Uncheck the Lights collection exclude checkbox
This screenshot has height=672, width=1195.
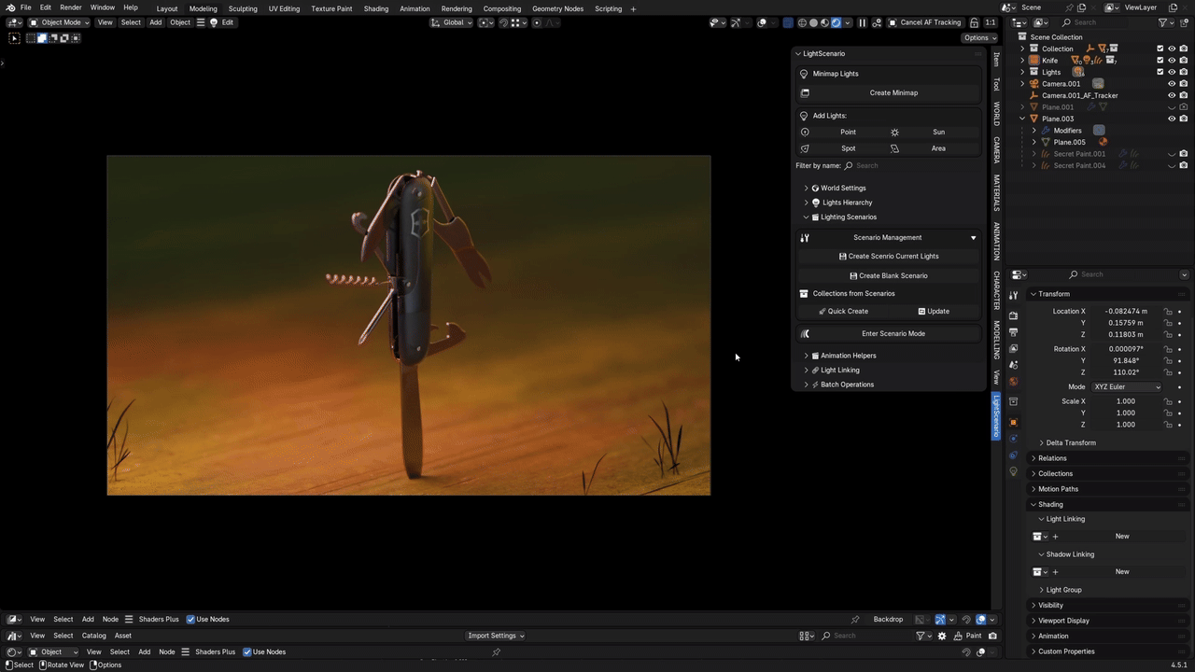[x=1160, y=72]
